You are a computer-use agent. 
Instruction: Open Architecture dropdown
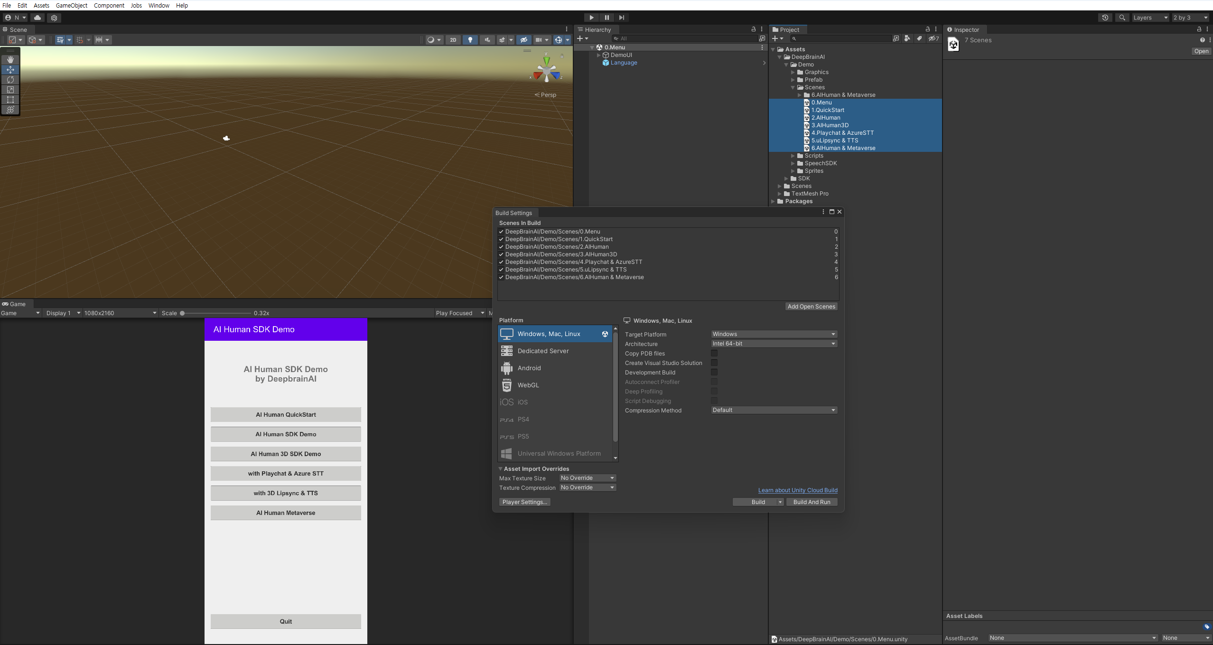point(774,344)
